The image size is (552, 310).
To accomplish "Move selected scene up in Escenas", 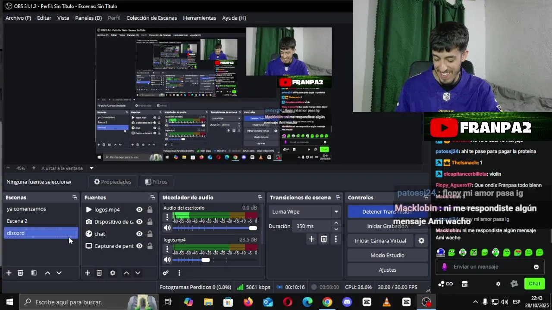I will 47,273.
